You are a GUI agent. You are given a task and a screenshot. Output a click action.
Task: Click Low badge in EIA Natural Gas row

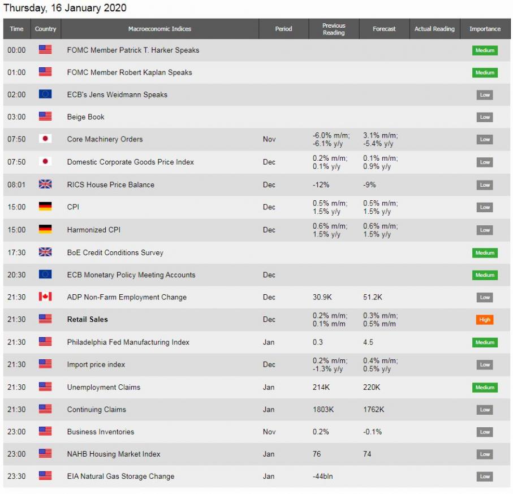(485, 476)
